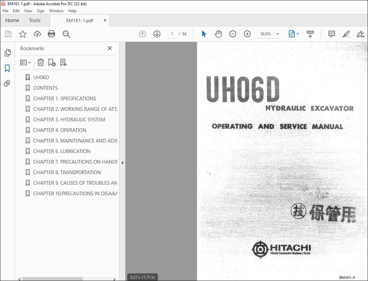Go to next page arrow
This screenshot has width=368, height=281.
point(157,34)
